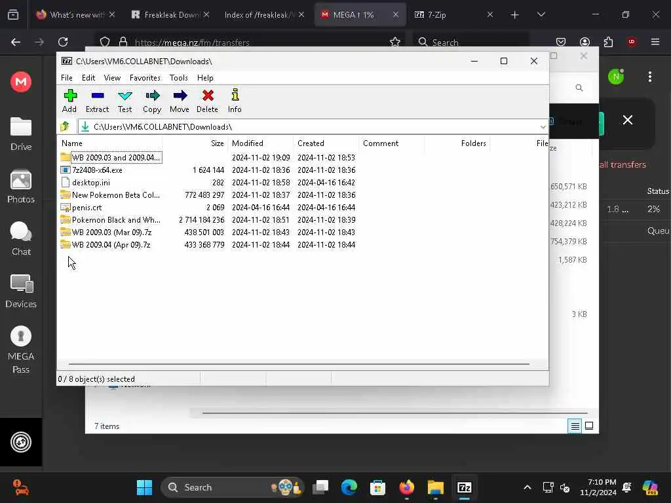Open Windows Start menu
The width and height of the screenshot is (671, 503).
point(144,487)
